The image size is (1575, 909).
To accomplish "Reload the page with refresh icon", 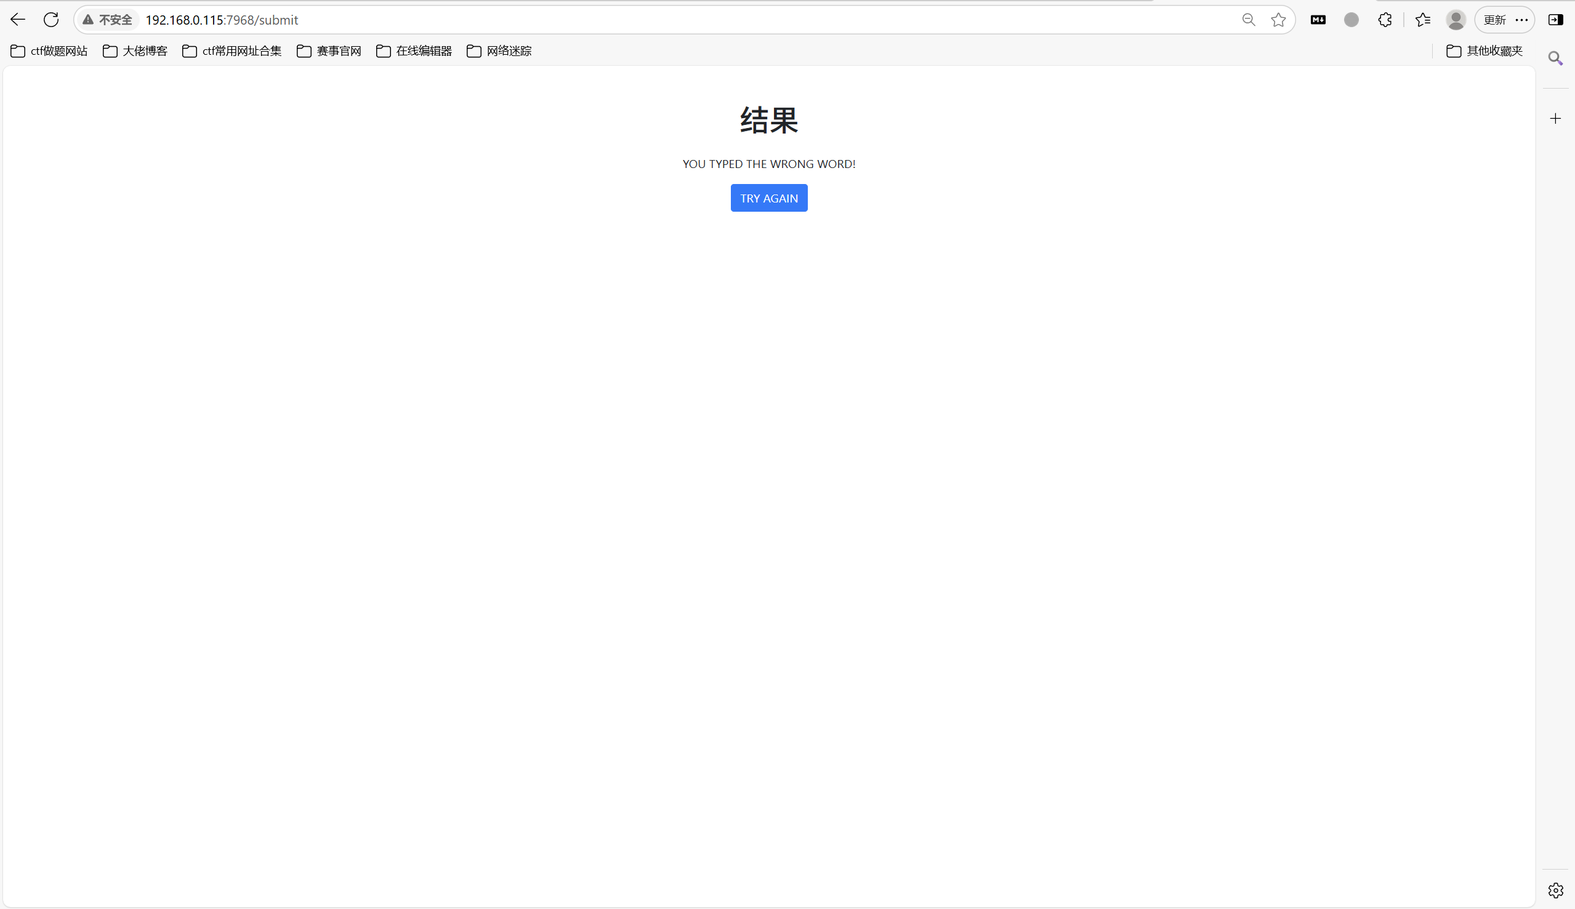I will tap(51, 20).
